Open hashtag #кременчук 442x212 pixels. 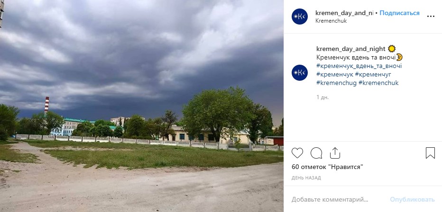(335, 75)
